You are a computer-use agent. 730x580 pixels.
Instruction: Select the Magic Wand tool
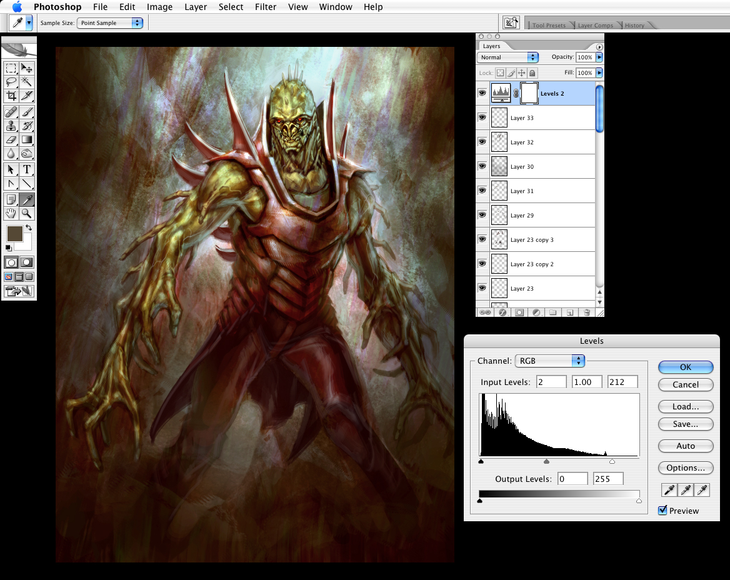click(27, 82)
